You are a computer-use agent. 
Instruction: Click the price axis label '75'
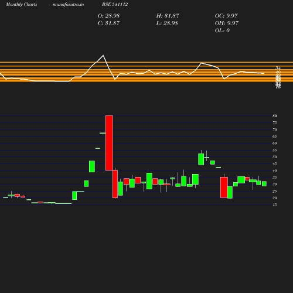point(275,122)
